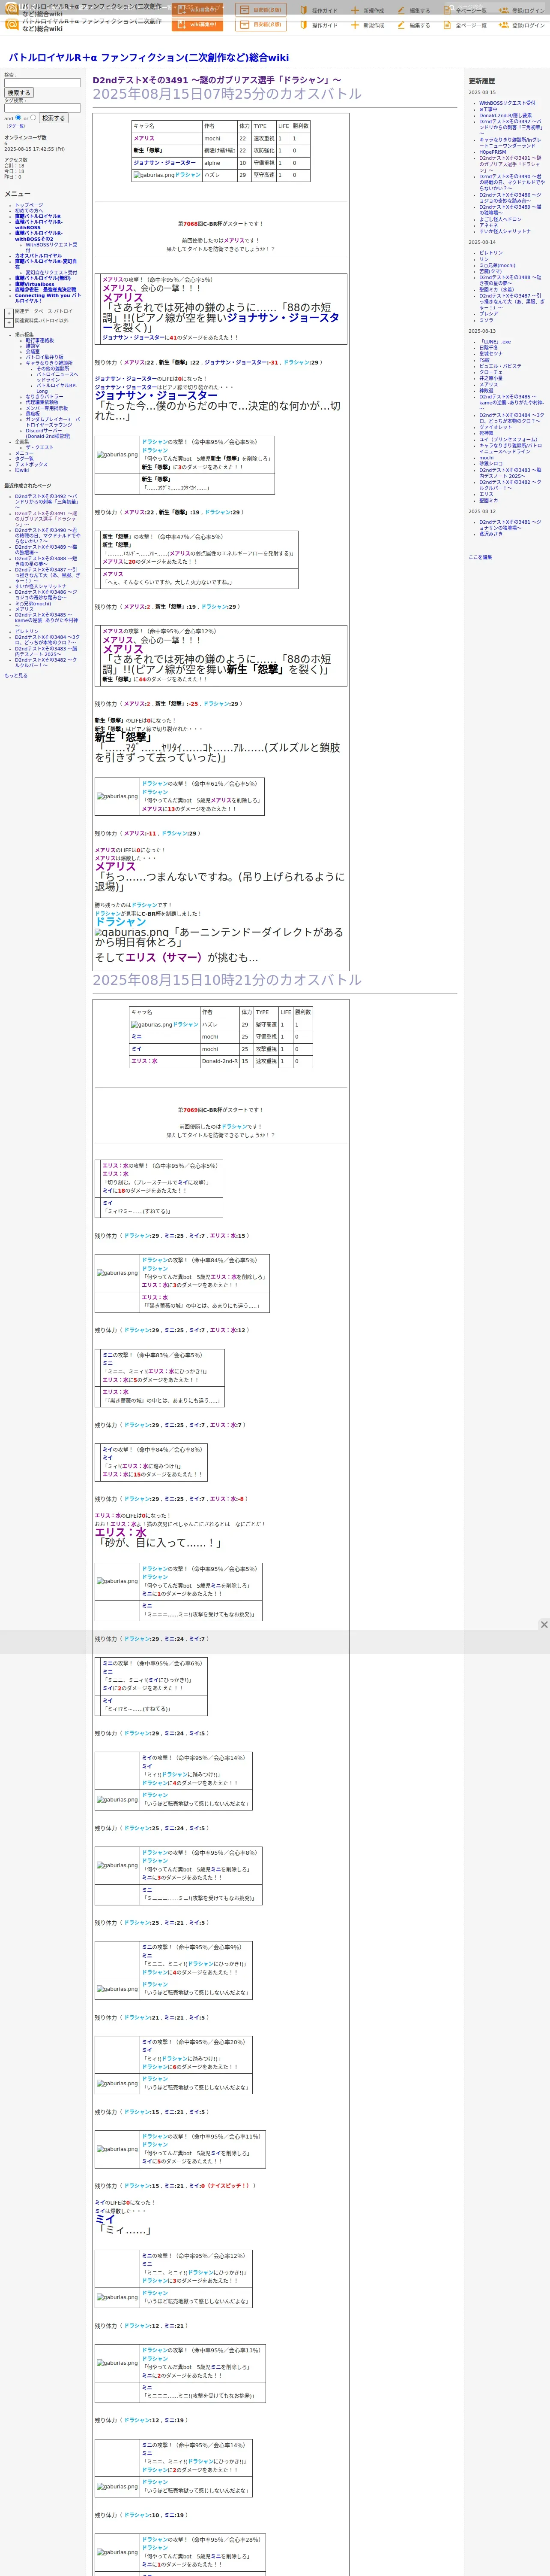Open タグ一覧 link in sidebar
Screen dimensions: 550x2576
point(24,459)
